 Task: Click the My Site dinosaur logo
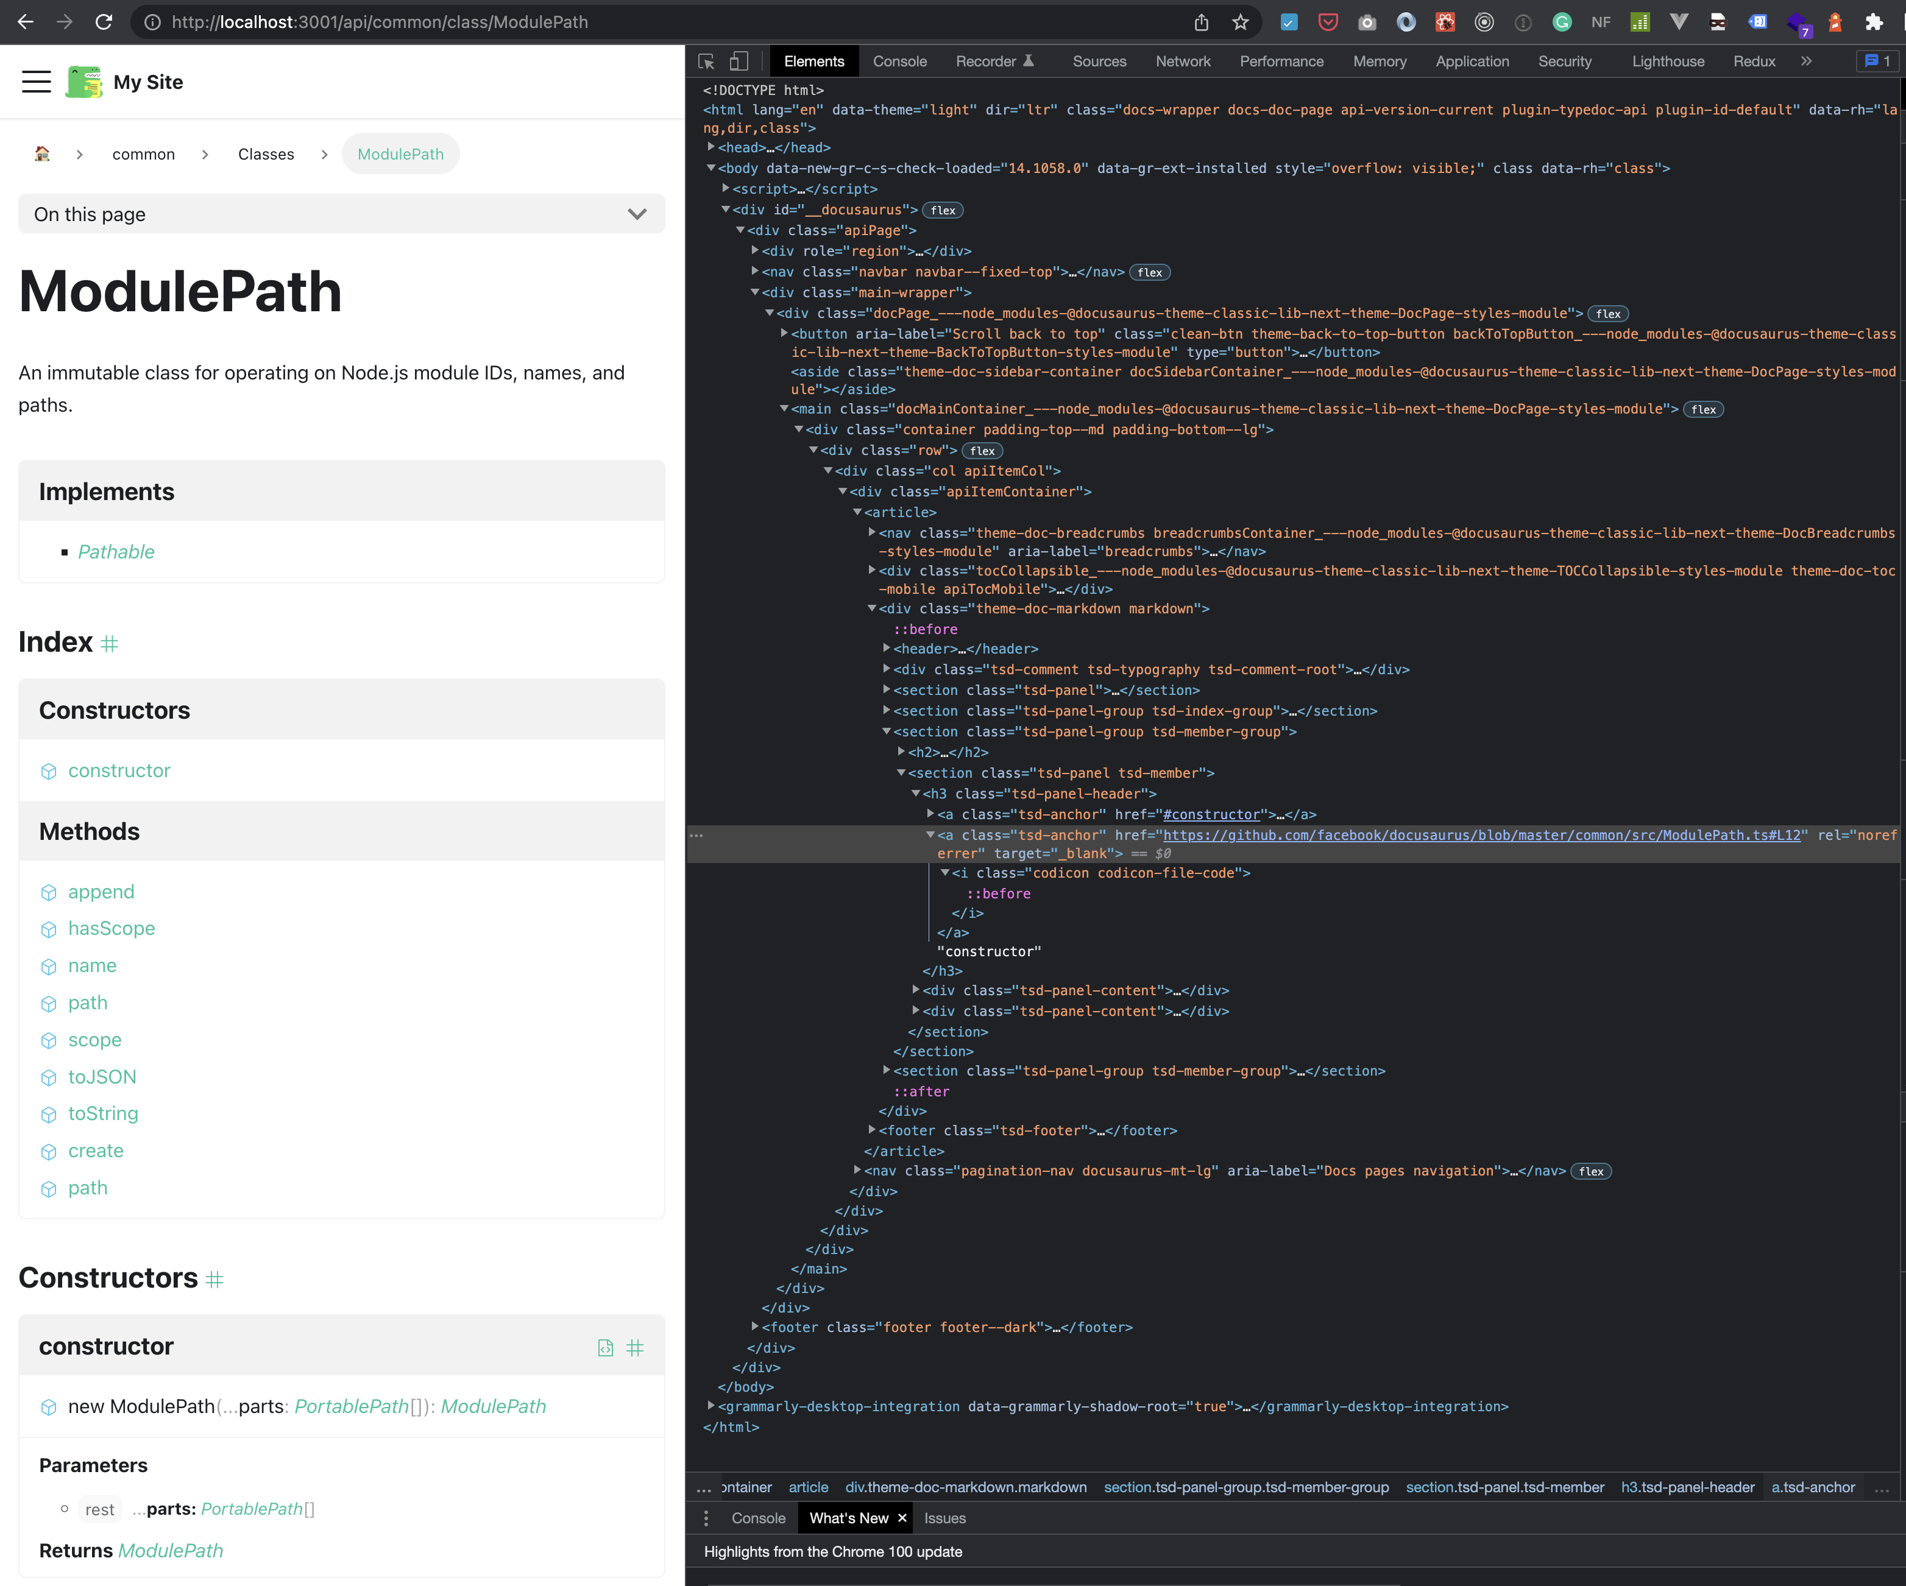[x=85, y=82]
